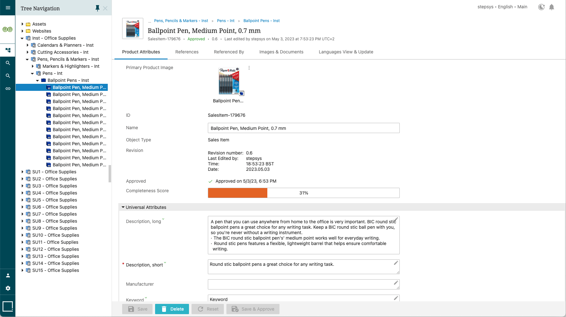Click the Delete button
Screen dimensions: 566x317
(x=172, y=309)
